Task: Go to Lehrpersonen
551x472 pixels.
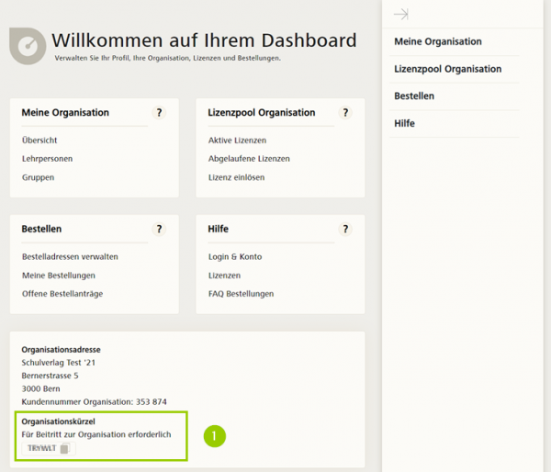Action: [x=47, y=159]
